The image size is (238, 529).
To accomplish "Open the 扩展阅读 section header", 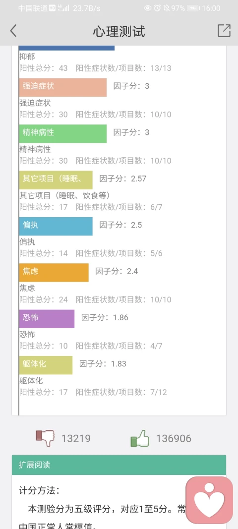I will coord(119,465).
